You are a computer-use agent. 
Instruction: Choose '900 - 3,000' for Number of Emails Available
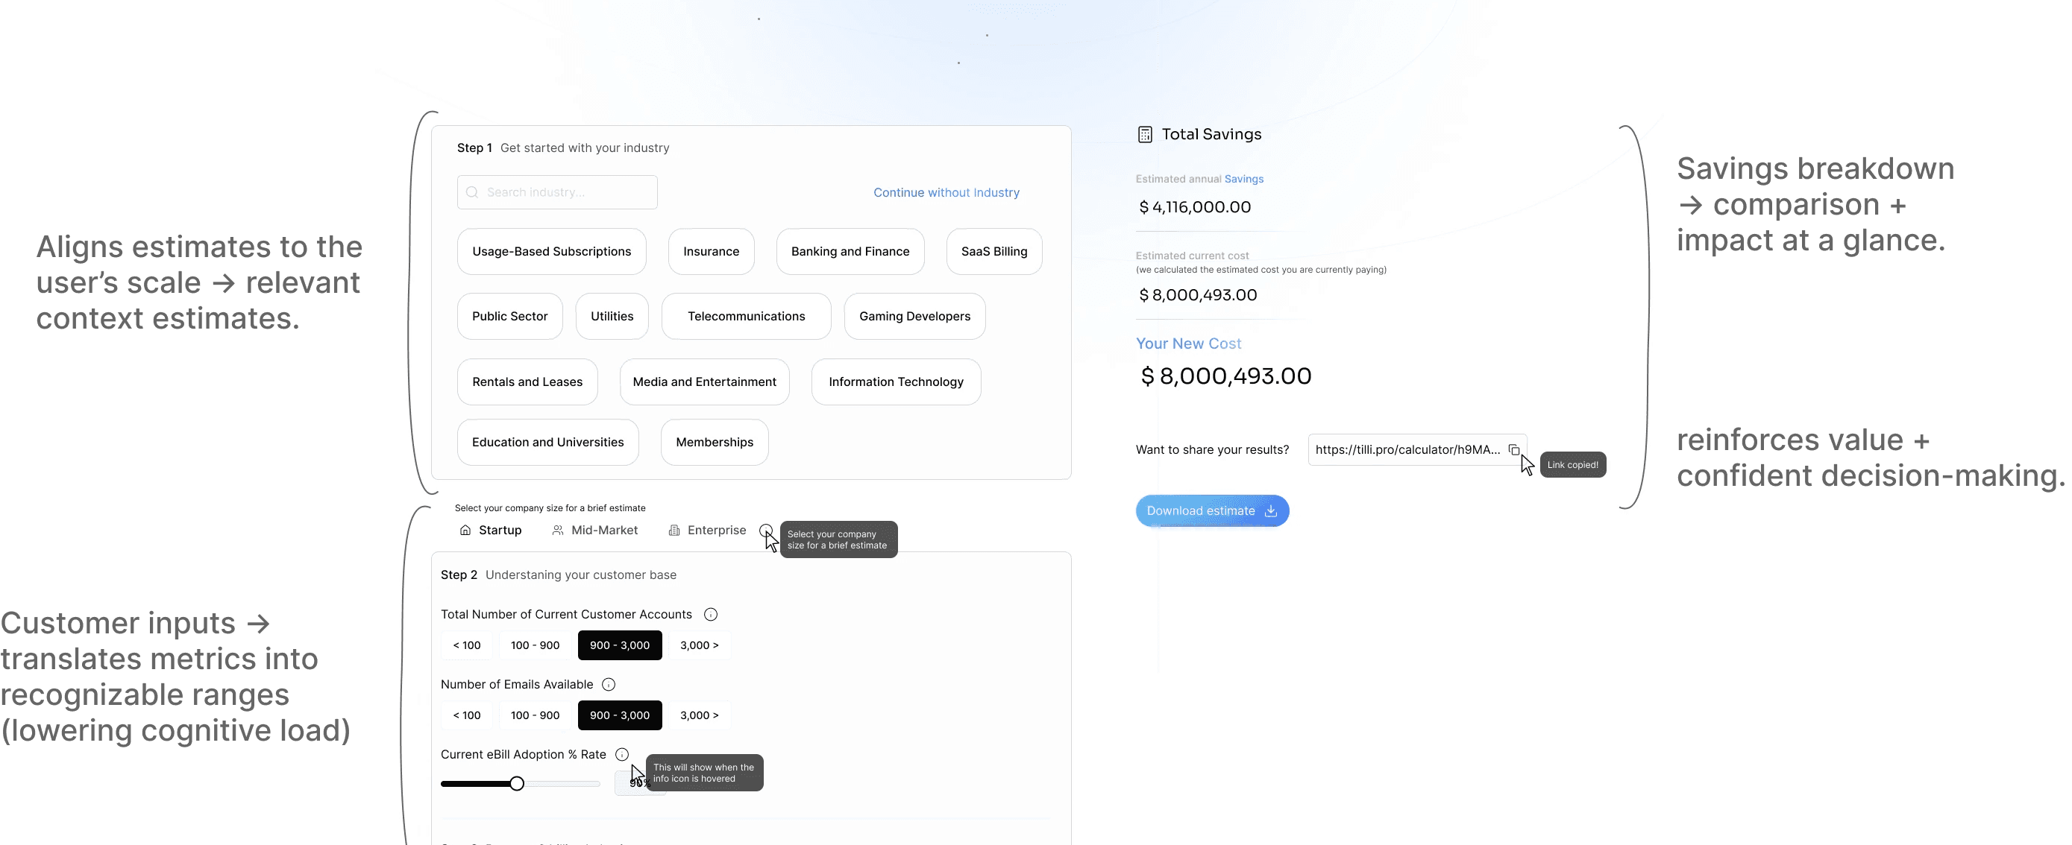pos(619,715)
